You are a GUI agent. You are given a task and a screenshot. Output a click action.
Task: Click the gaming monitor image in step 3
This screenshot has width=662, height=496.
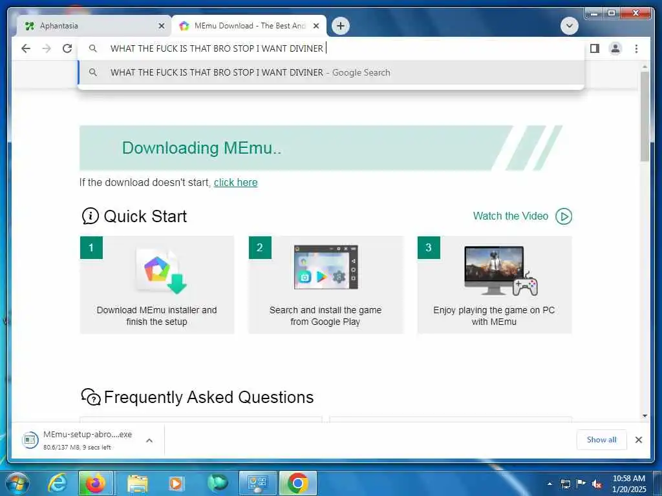click(501, 271)
